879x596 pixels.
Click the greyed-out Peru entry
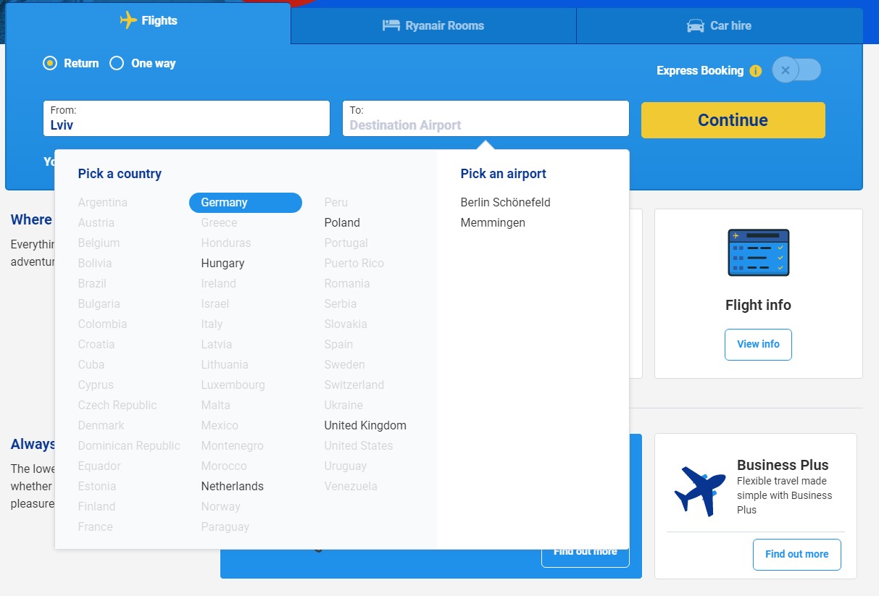click(336, 203)
